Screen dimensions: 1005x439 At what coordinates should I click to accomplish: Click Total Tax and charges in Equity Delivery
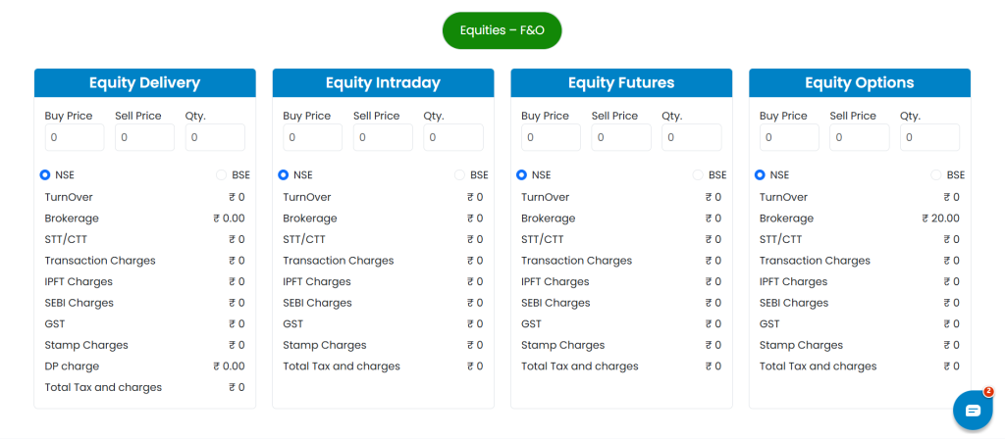103,387
